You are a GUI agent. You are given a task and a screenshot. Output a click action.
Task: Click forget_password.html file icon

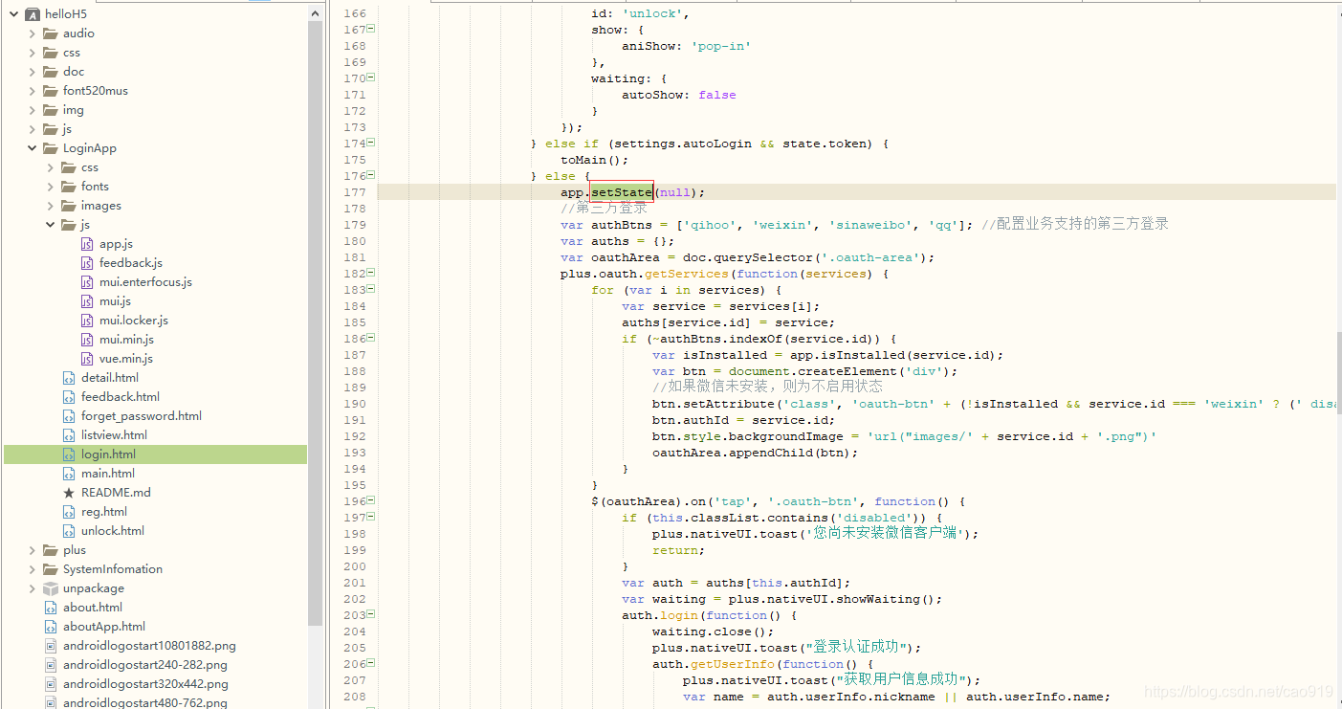[69, 416]
